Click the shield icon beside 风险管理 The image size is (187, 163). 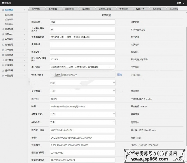3,55
